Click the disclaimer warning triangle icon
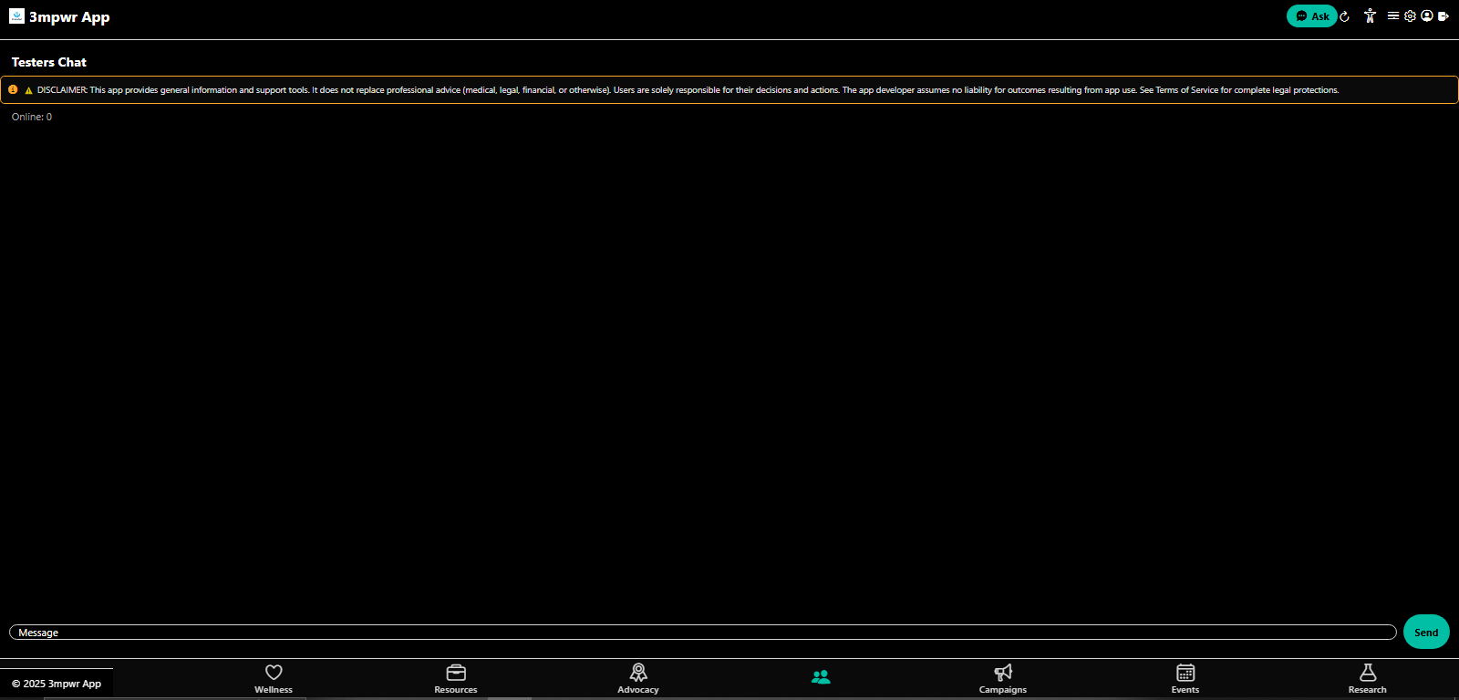1459x700 pixels. point(28,90)
